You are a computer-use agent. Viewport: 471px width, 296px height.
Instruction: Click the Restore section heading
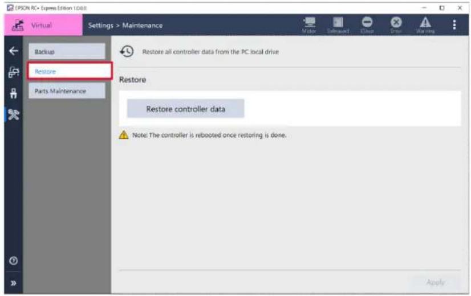point(132,80)
